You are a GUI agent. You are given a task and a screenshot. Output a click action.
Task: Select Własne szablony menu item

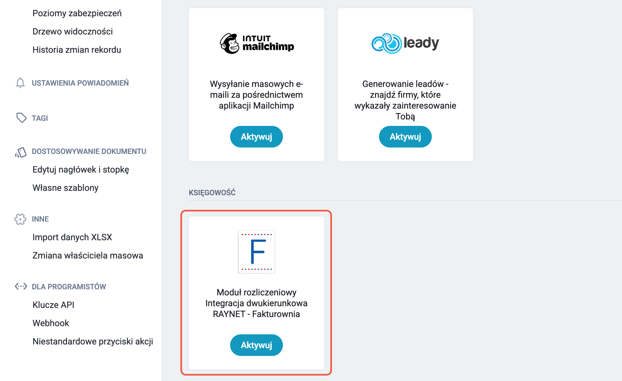66,188
